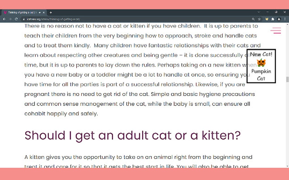Open the user profile avatar
The image size is (289, 180).
coord(279,19)
